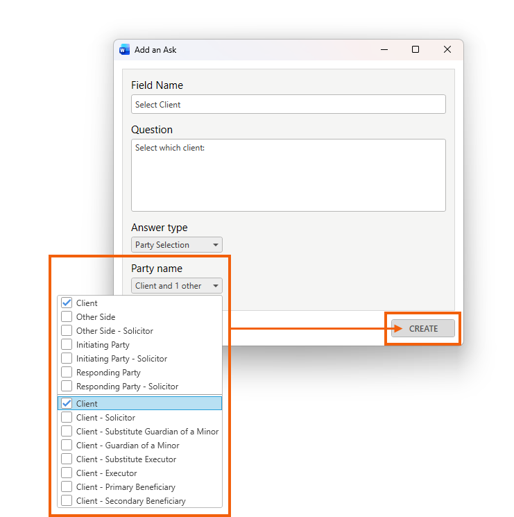Maximize the Add an Ask window
This screenshot has width=514, height=517.
pos(416,49)
